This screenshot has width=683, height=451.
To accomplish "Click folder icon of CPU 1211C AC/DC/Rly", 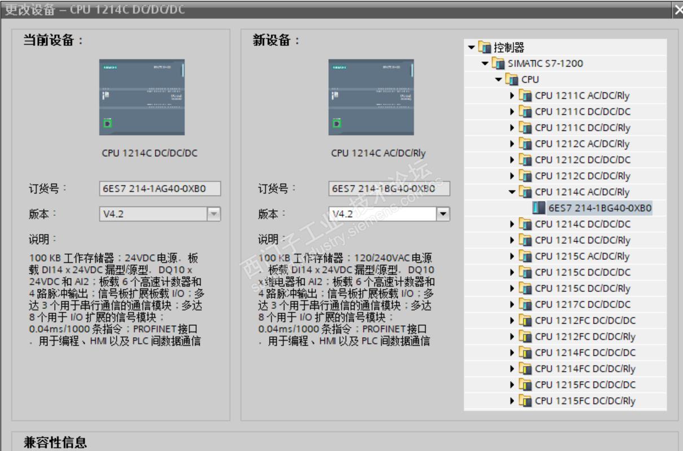I will (x=525, y=96).
